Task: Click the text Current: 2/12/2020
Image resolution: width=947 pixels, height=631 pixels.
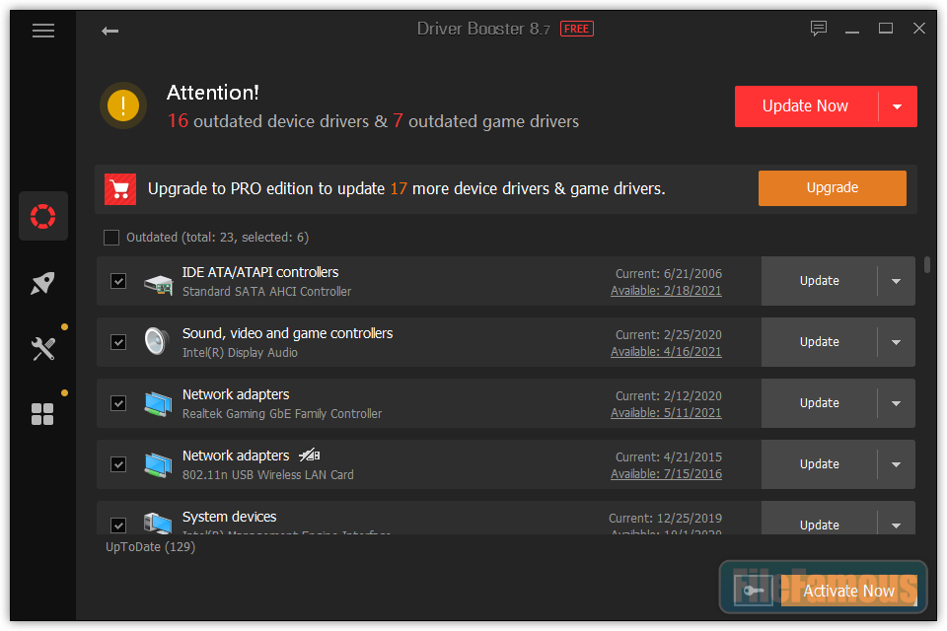Action: coord(669,395)
